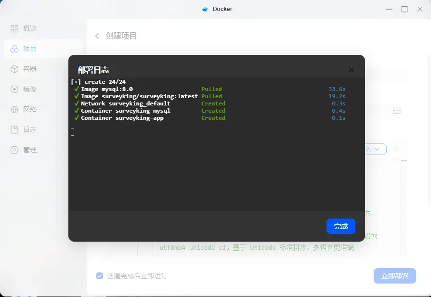Image resolution: width=431 pixels, height=297 pixels.
Task: Go to 镜像 menu label
Action: 30,89
